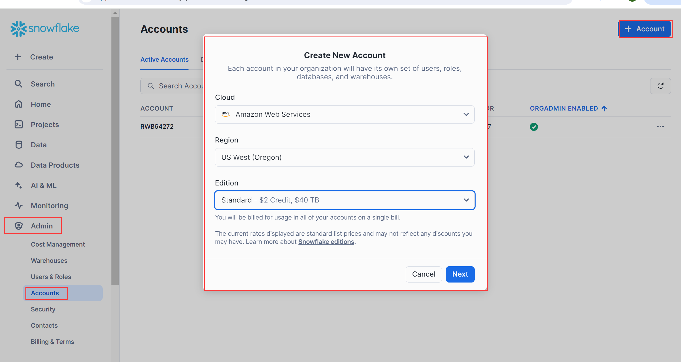This screenshot has width=681, height=362.
Task: Expand the Cloud dropdown showing Amazon Web Services
Action: pos(344,114)
